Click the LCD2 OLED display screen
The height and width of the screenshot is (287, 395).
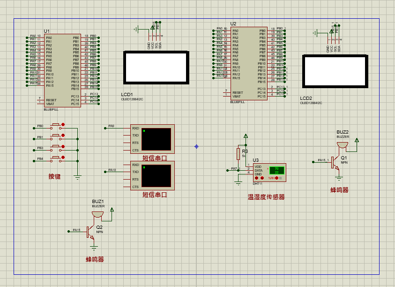pos(335,71)
